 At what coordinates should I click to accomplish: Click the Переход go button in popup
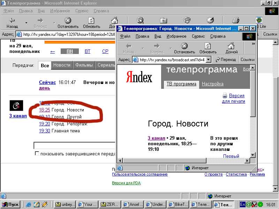click(225, 60)
